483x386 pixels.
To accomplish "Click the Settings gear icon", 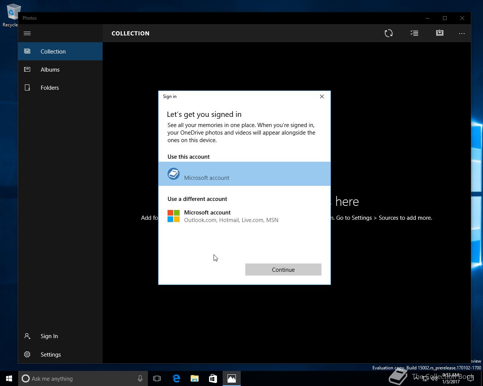I will tap(27, 354).
